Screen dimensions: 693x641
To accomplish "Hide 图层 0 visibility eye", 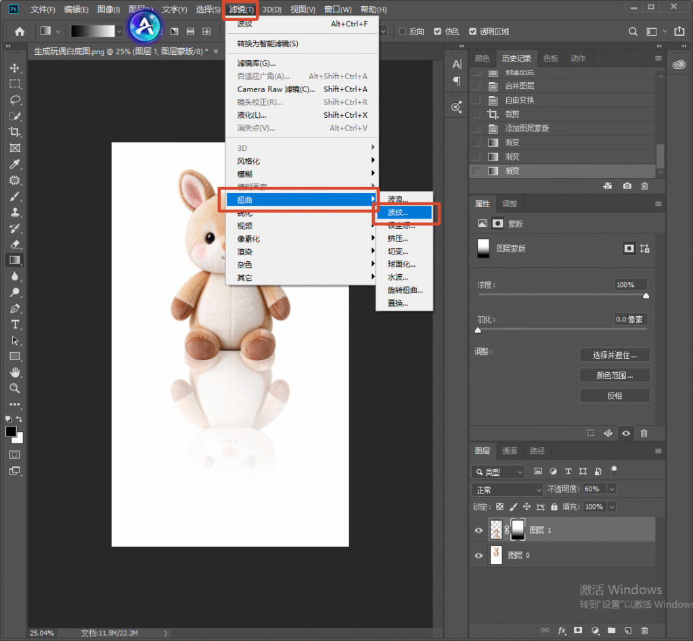I will point(478,555).
